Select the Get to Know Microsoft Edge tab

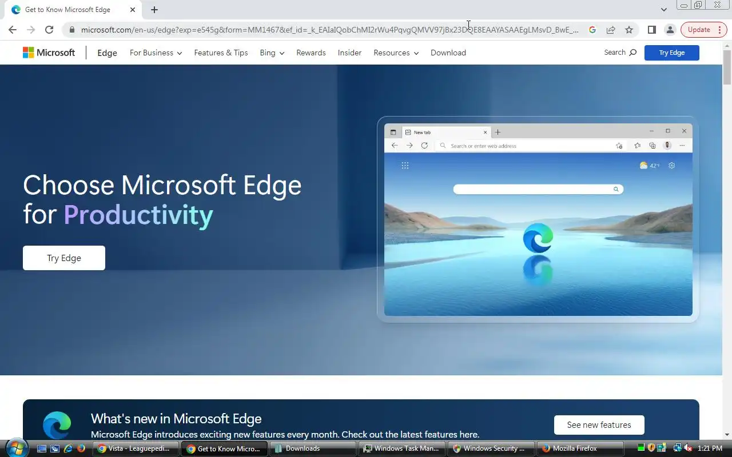click(x=73, y=10)
